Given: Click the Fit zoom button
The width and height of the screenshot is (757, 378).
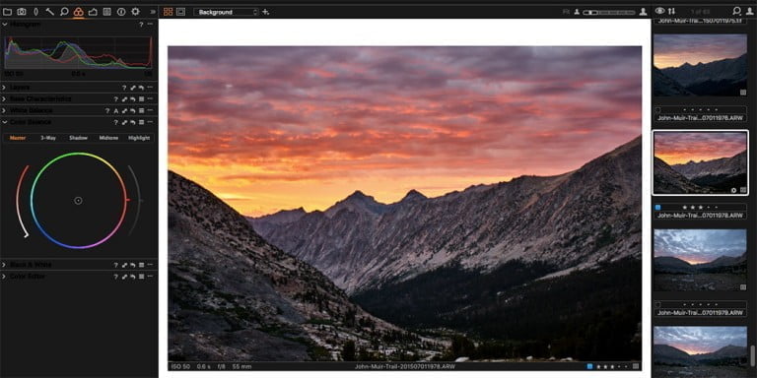Looking at the screenshot, I should pos(567,12).
